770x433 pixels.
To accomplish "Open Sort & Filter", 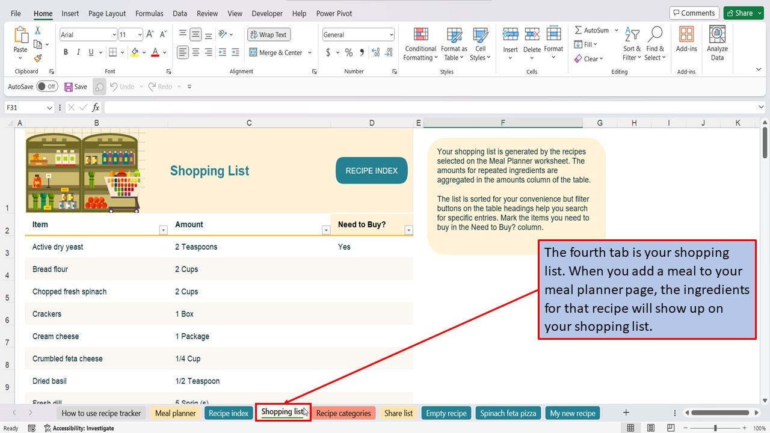I will click(631, 43).
